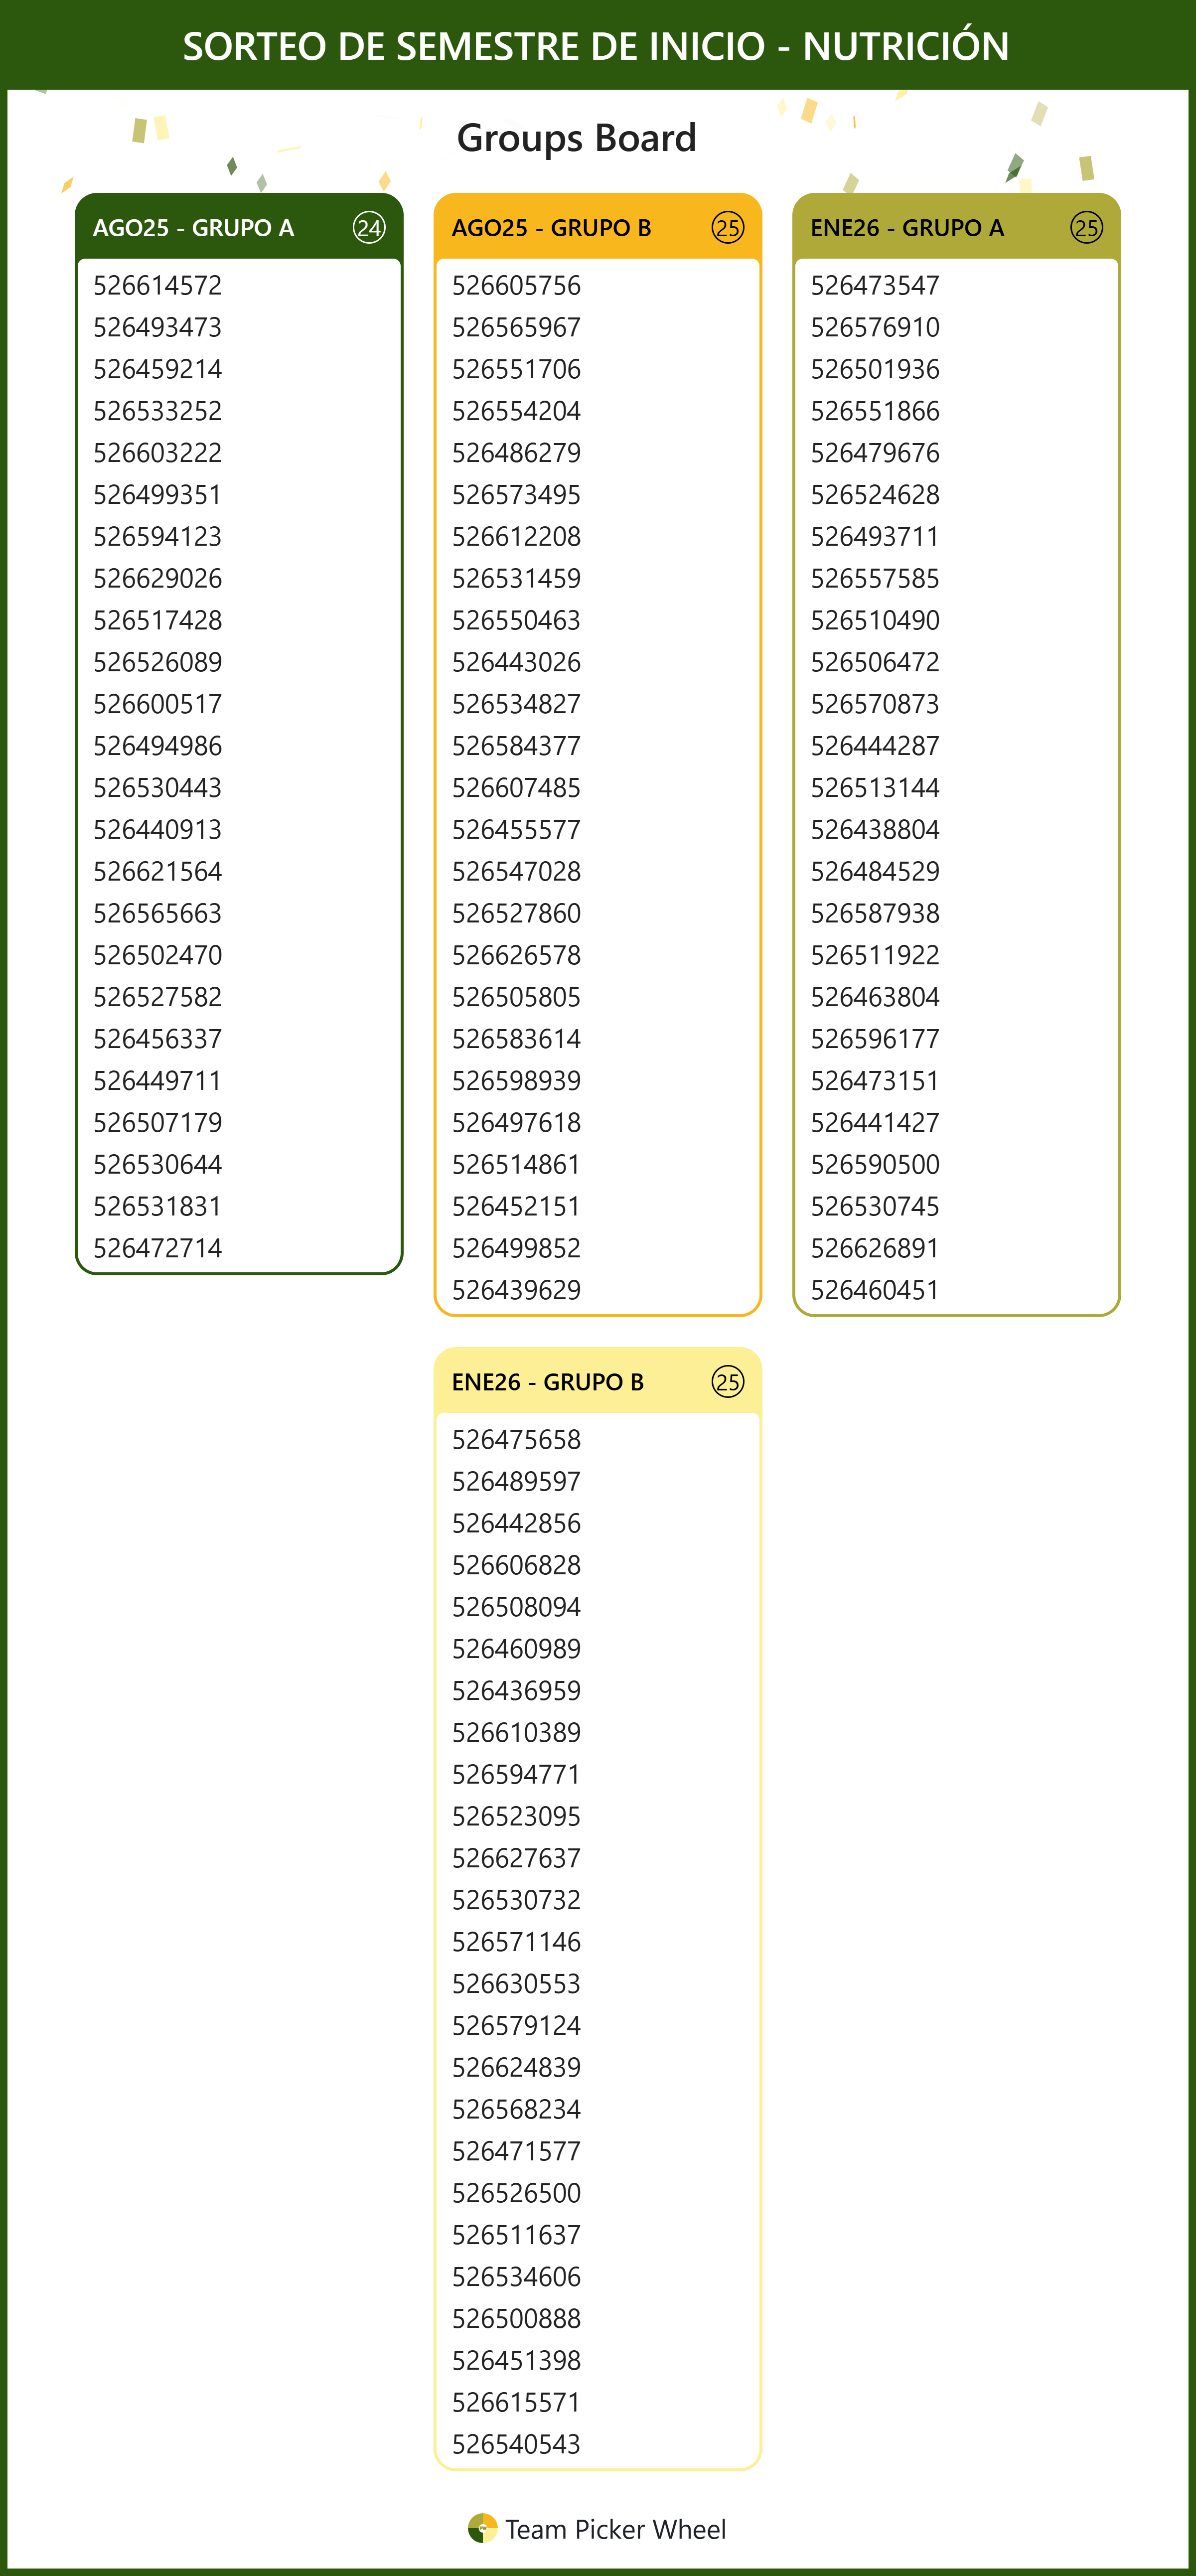This screenshot has width=1196, height=2576.
Task: Select entry 526442856
Action: [517, 1523]
